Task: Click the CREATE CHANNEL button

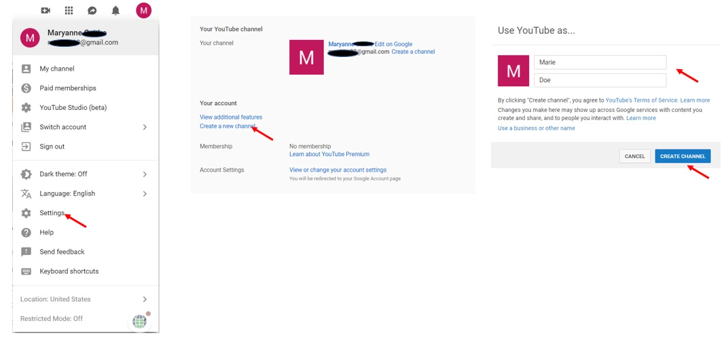Action: [682, 156]
